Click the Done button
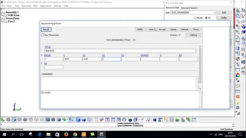Screen dimensions: 246x138 click(x=196, y=30)
